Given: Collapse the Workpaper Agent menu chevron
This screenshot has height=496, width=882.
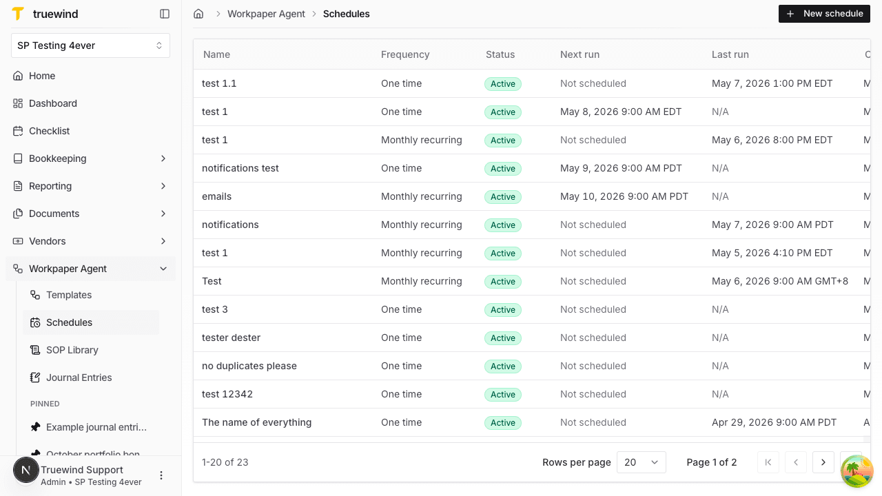Looking at the screenshot, I should pyautogui.click(x=163, y=269).
